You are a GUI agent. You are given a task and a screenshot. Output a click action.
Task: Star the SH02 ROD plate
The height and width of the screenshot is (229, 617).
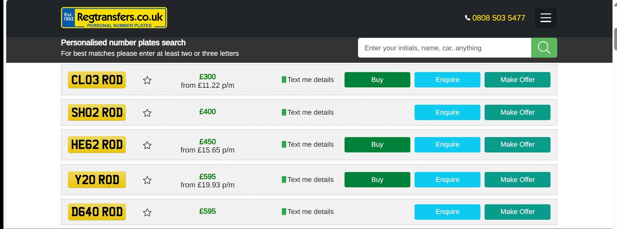[147, 113]
